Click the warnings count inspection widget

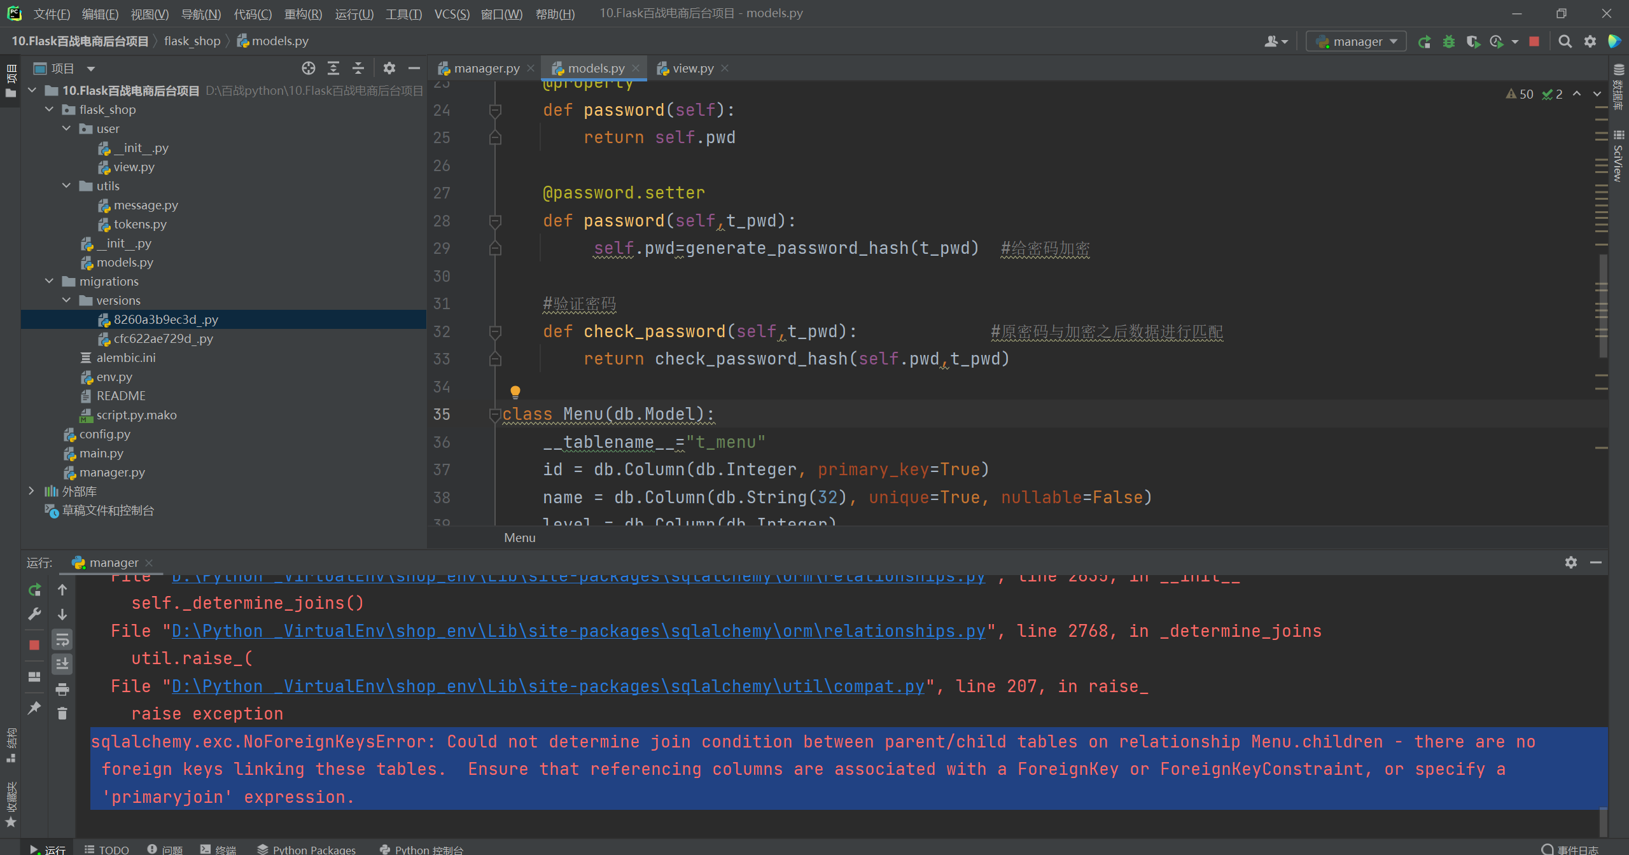pos(1520,94)
